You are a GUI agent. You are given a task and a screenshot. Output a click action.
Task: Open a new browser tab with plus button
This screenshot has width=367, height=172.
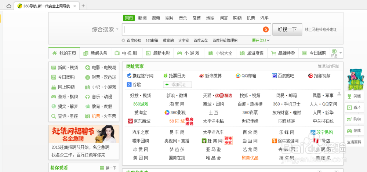(83, 6)
